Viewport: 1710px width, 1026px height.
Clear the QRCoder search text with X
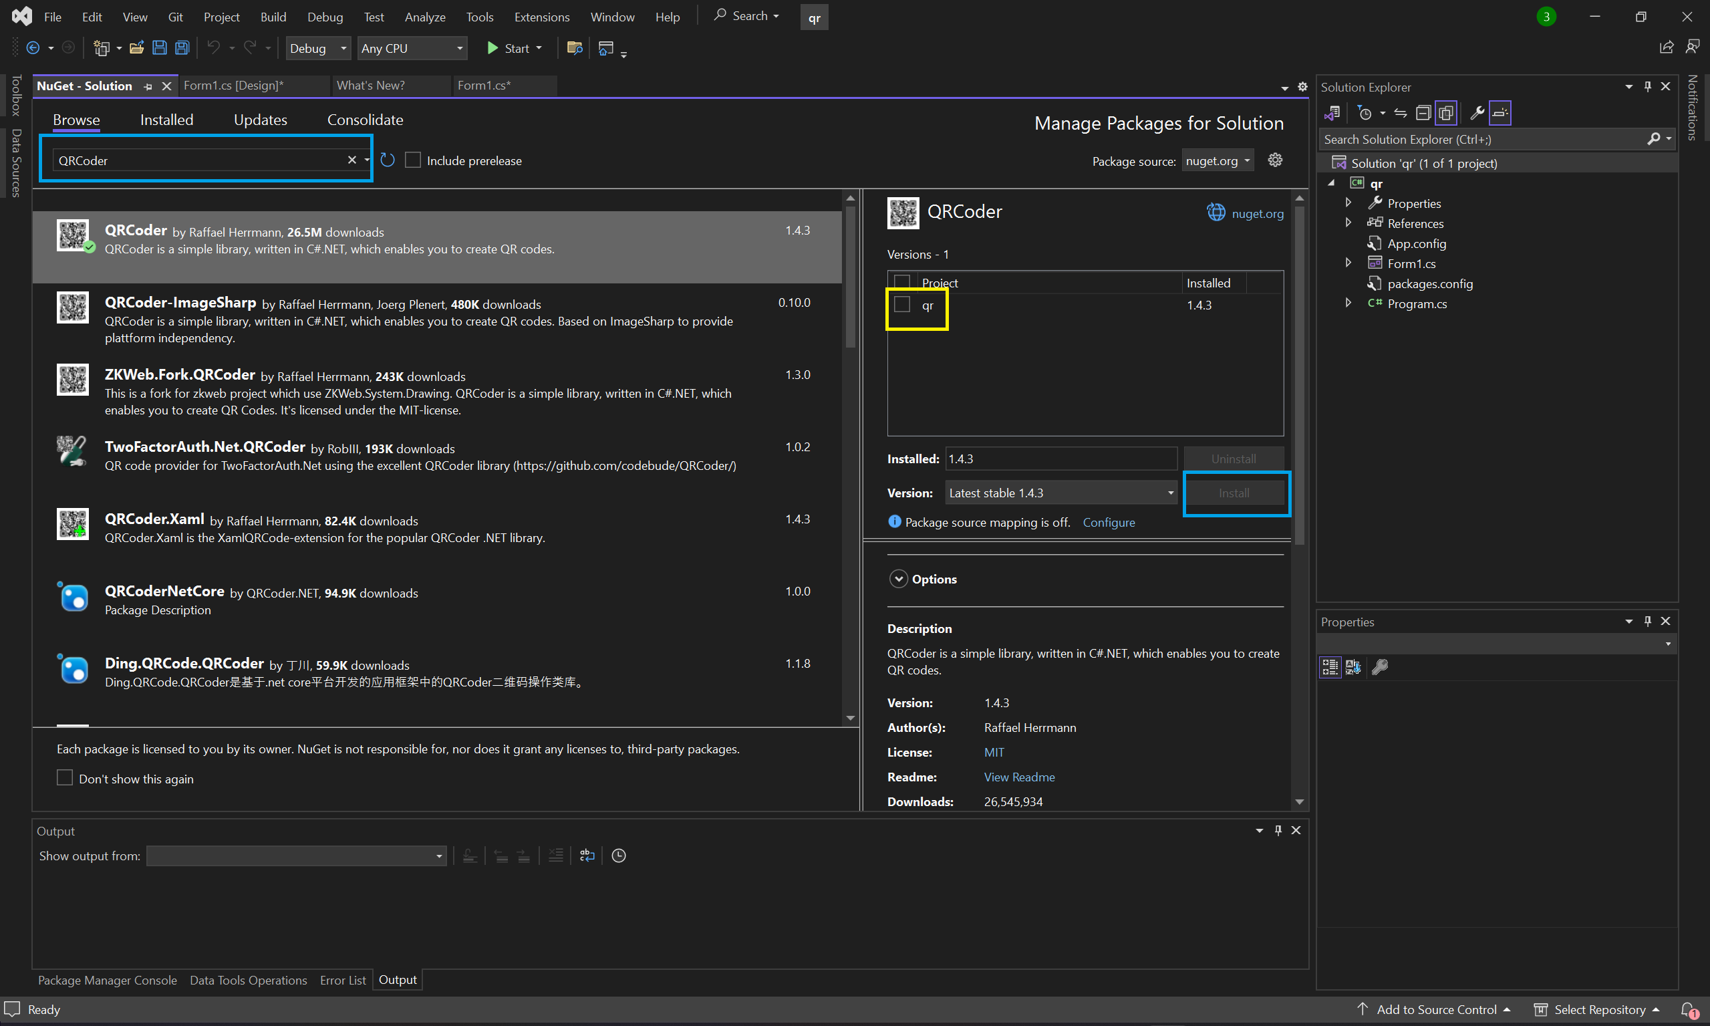point(351,160)
